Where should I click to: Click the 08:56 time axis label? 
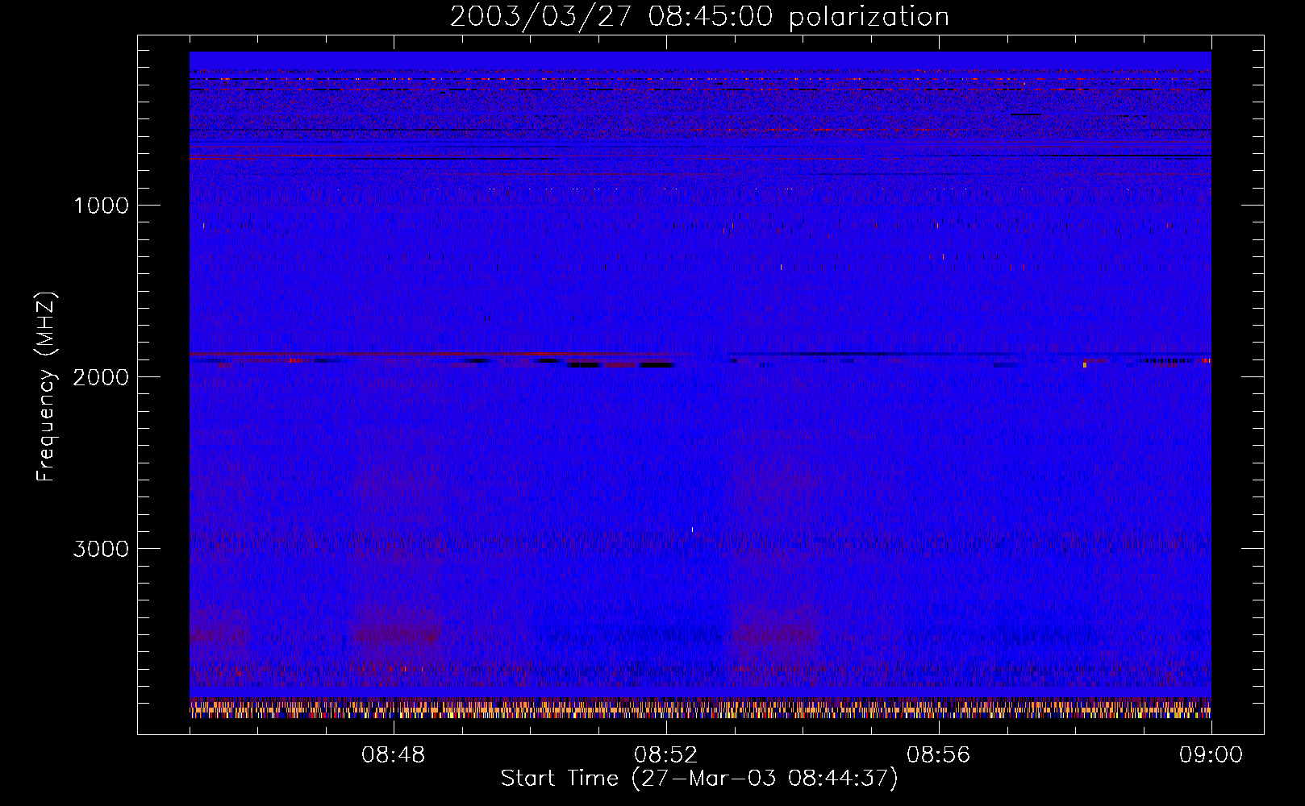coord(939,755)
